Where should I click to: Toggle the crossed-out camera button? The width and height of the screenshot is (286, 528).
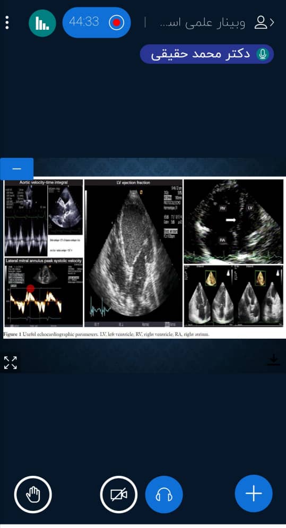(119, 495)
